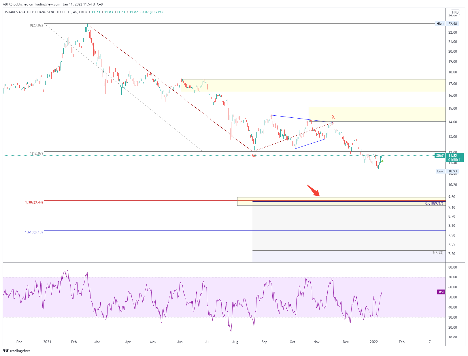Click the red 'X' wave label

(333, 117)
